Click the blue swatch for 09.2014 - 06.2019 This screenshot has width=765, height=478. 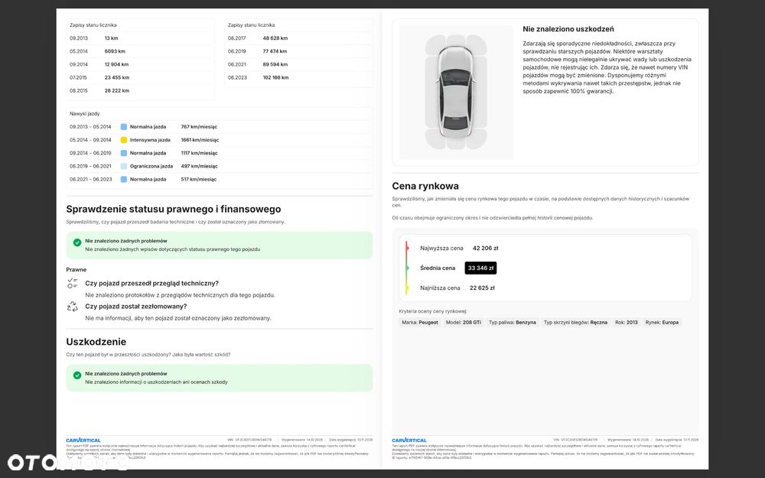pyautogui.click(x=124, y=153)
